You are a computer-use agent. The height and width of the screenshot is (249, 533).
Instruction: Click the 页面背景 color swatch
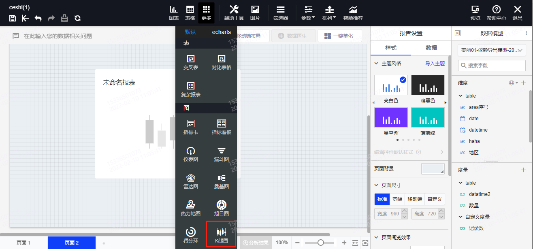433,169
